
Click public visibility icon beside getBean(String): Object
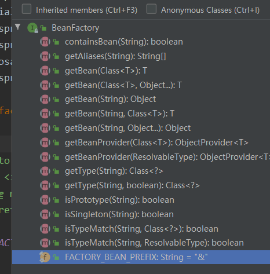click(x=56, y=100)
